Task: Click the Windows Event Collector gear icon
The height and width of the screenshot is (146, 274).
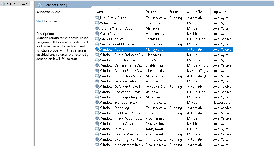Action: pyautogui.click(x=97, y=102)
